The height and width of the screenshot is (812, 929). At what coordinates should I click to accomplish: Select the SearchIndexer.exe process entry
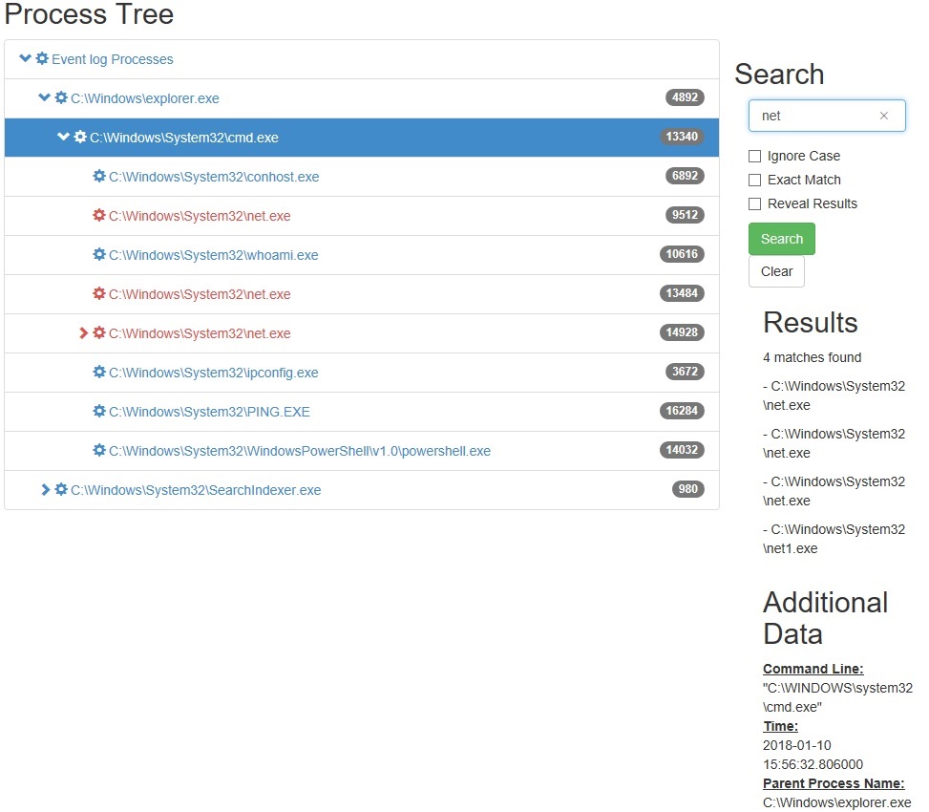click(x=196, y=489)
